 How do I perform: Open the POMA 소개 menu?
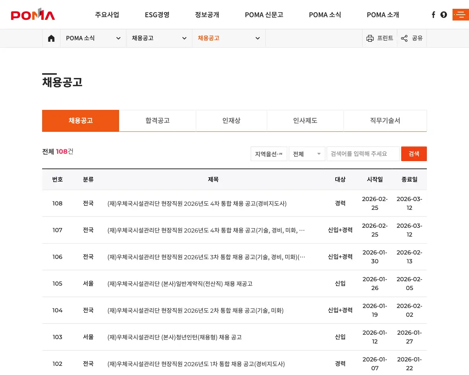[383, 15]
